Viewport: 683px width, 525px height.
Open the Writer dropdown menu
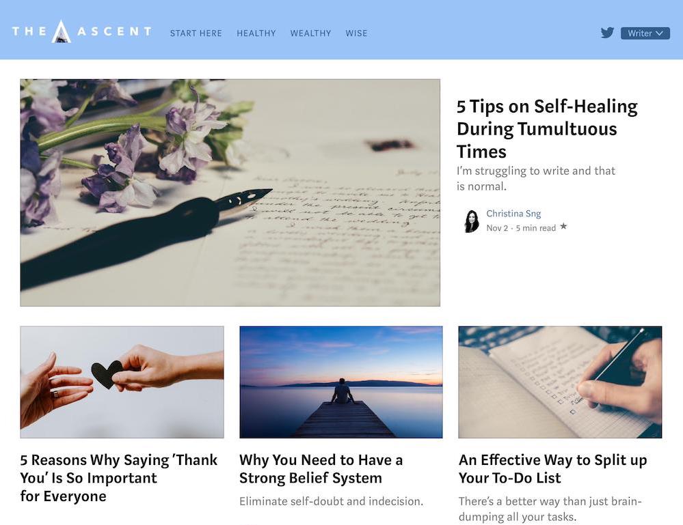[x=645, y=33]
